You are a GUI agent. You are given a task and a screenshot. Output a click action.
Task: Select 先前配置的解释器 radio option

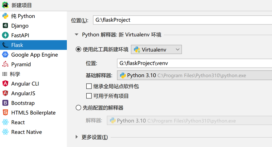pos(79,108)
